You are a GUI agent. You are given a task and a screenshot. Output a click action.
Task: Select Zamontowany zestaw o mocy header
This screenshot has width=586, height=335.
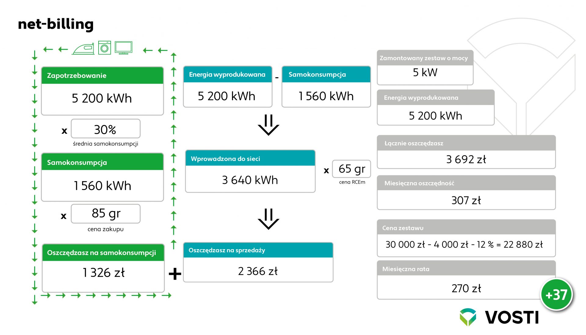pos(425,58)
